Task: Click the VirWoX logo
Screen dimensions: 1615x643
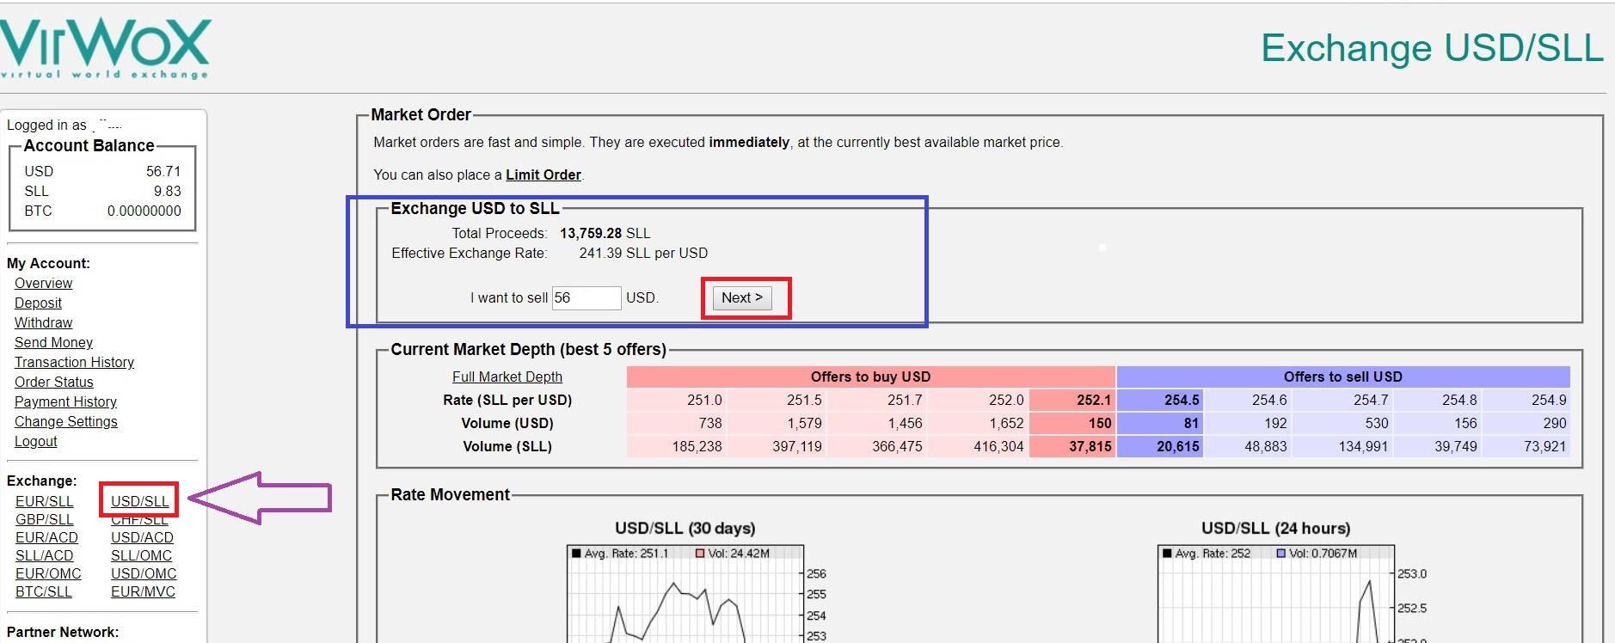Action: coord(105,48)
